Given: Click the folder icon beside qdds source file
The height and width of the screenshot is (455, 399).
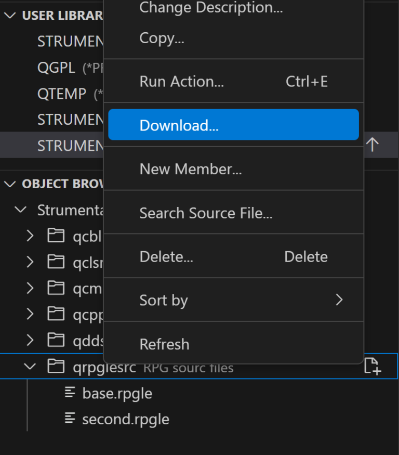Looking at the screenshot, I should 56,340.
